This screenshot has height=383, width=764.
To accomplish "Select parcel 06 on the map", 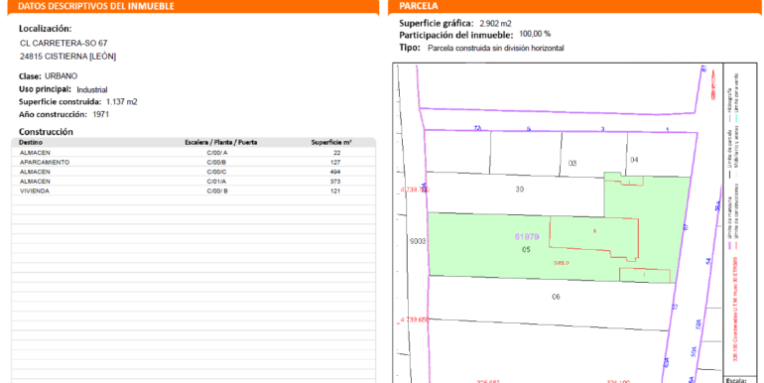I will click(x=556, y=297).
